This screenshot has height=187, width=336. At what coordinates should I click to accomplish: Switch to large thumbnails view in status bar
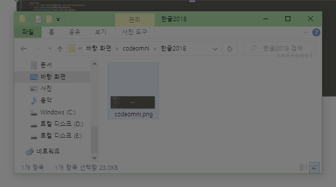(x=314, y=167)
